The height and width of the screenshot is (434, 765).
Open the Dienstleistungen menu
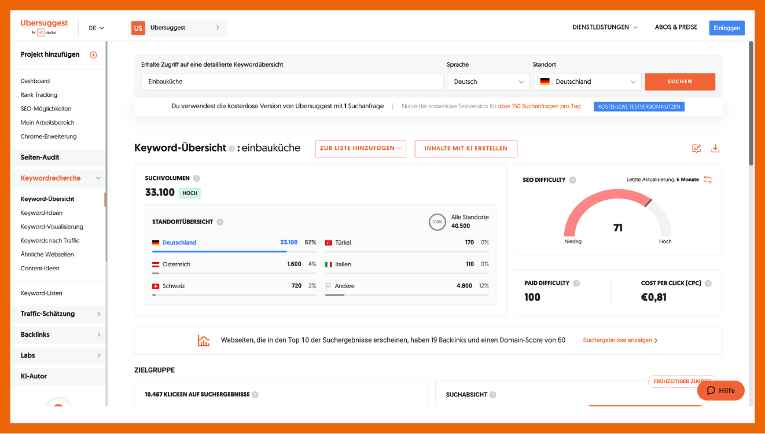coord(605,27)
